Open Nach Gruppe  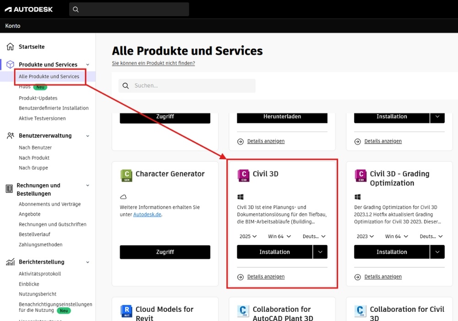[33, 168]
